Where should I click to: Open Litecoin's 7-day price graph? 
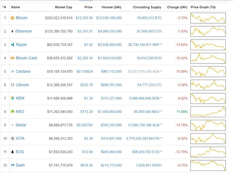tap(208, 85)
